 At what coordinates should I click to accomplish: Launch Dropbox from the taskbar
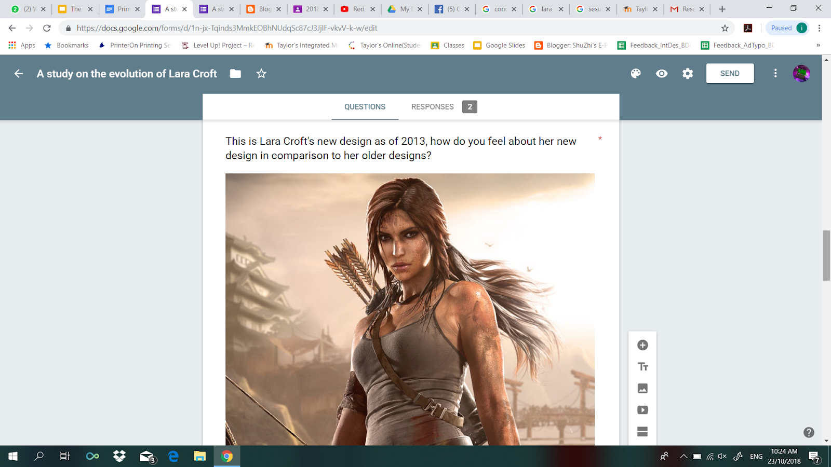119,456
